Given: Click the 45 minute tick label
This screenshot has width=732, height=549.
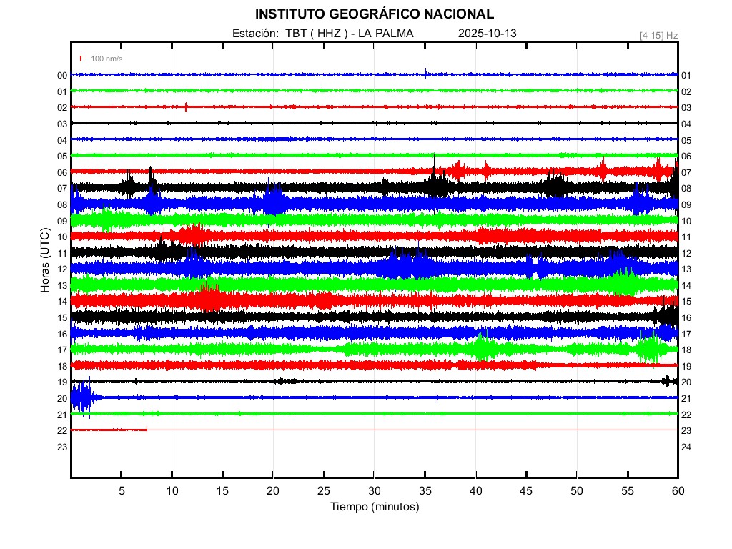Looking at the screenshot, I should [x=526, y=490].
